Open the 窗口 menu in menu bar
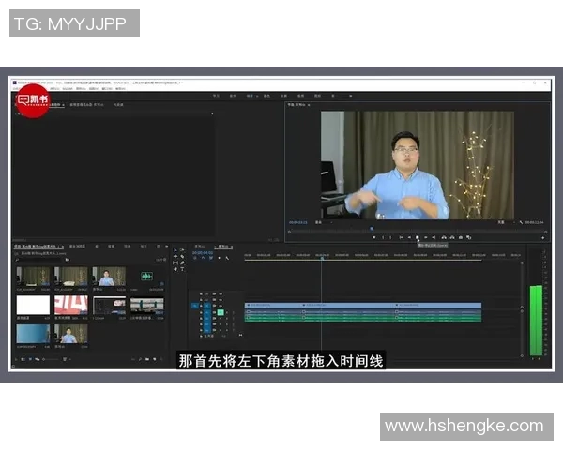 [107, 88]
